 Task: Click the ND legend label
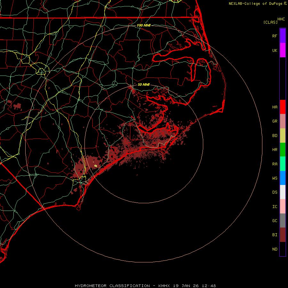pyautogui.click(x=275, y=249)
